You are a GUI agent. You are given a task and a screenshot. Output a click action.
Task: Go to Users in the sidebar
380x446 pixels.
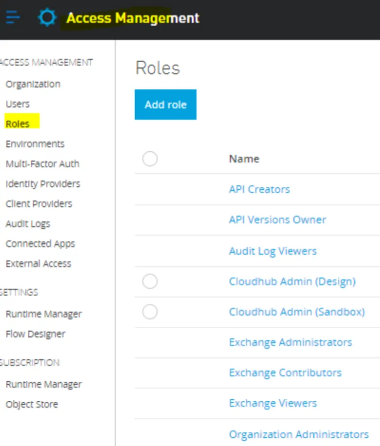pos(18,104)
